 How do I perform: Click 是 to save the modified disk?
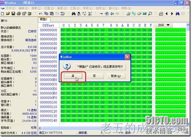click(73, 76)
